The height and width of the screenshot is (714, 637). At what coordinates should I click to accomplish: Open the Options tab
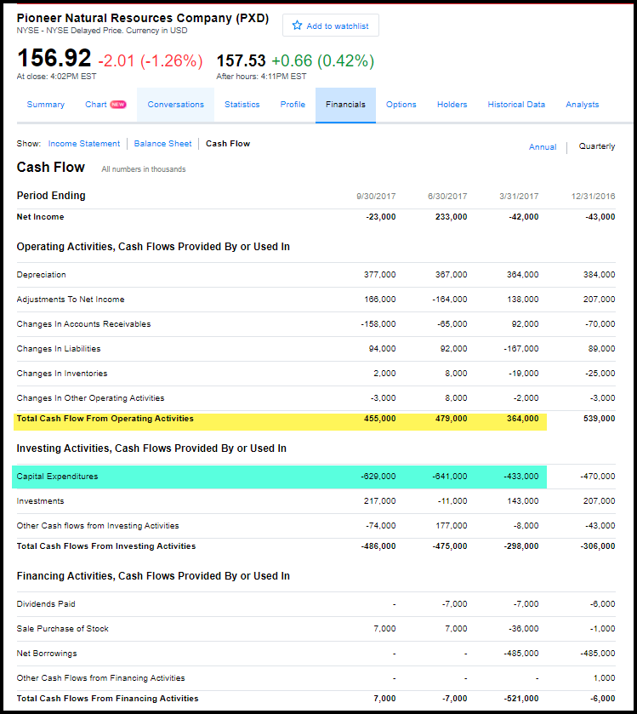tap(401, 105)
